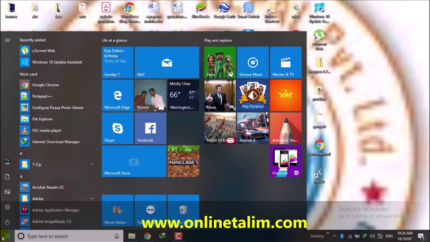Click the Play and explore group header
Screen dimensions: 430x242
tap(218, 40)
